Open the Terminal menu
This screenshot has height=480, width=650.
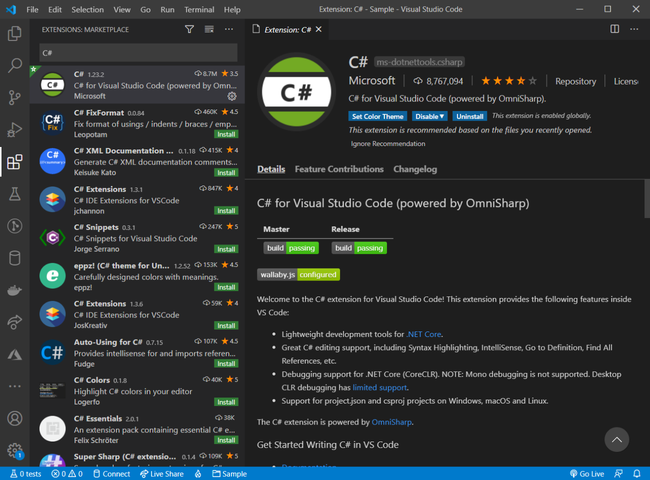pyautogui.click(x=199, y=9)
